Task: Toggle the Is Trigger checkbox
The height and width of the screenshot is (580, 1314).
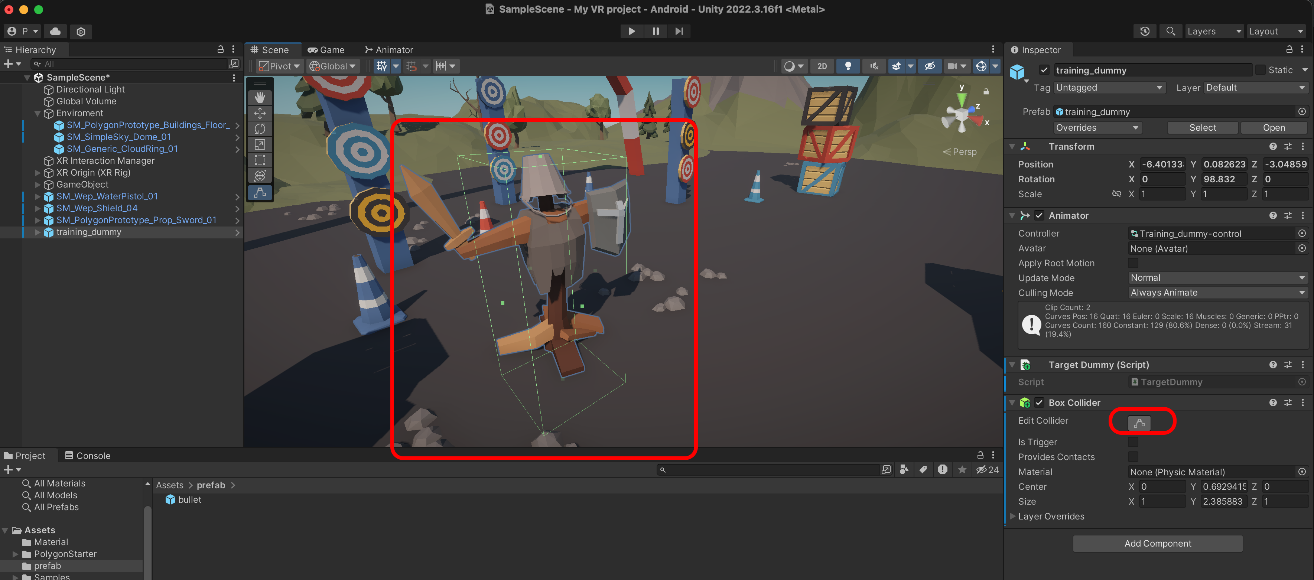Action: pos(1132,442)
